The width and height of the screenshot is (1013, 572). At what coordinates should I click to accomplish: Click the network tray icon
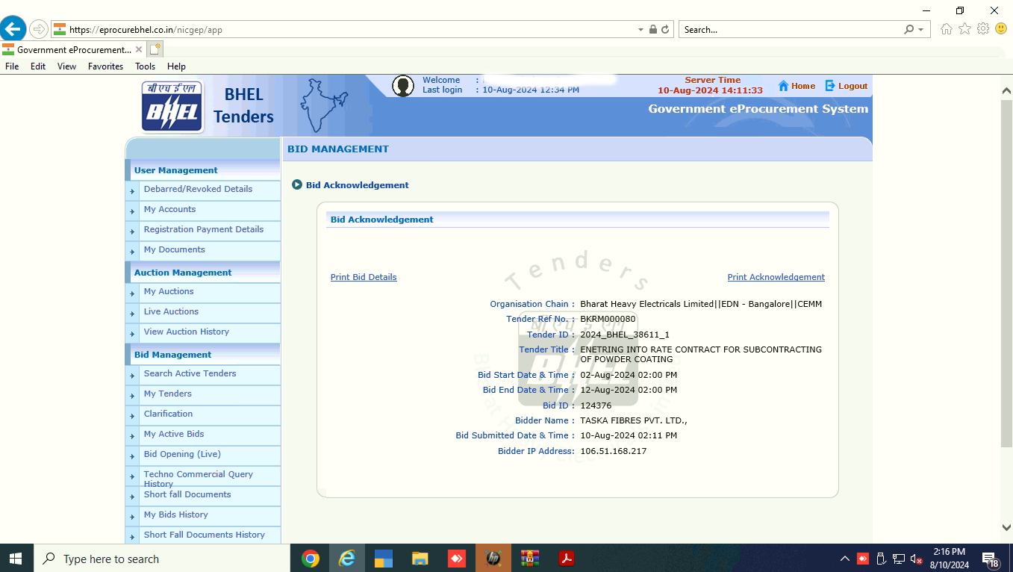(x=899, y=559)
